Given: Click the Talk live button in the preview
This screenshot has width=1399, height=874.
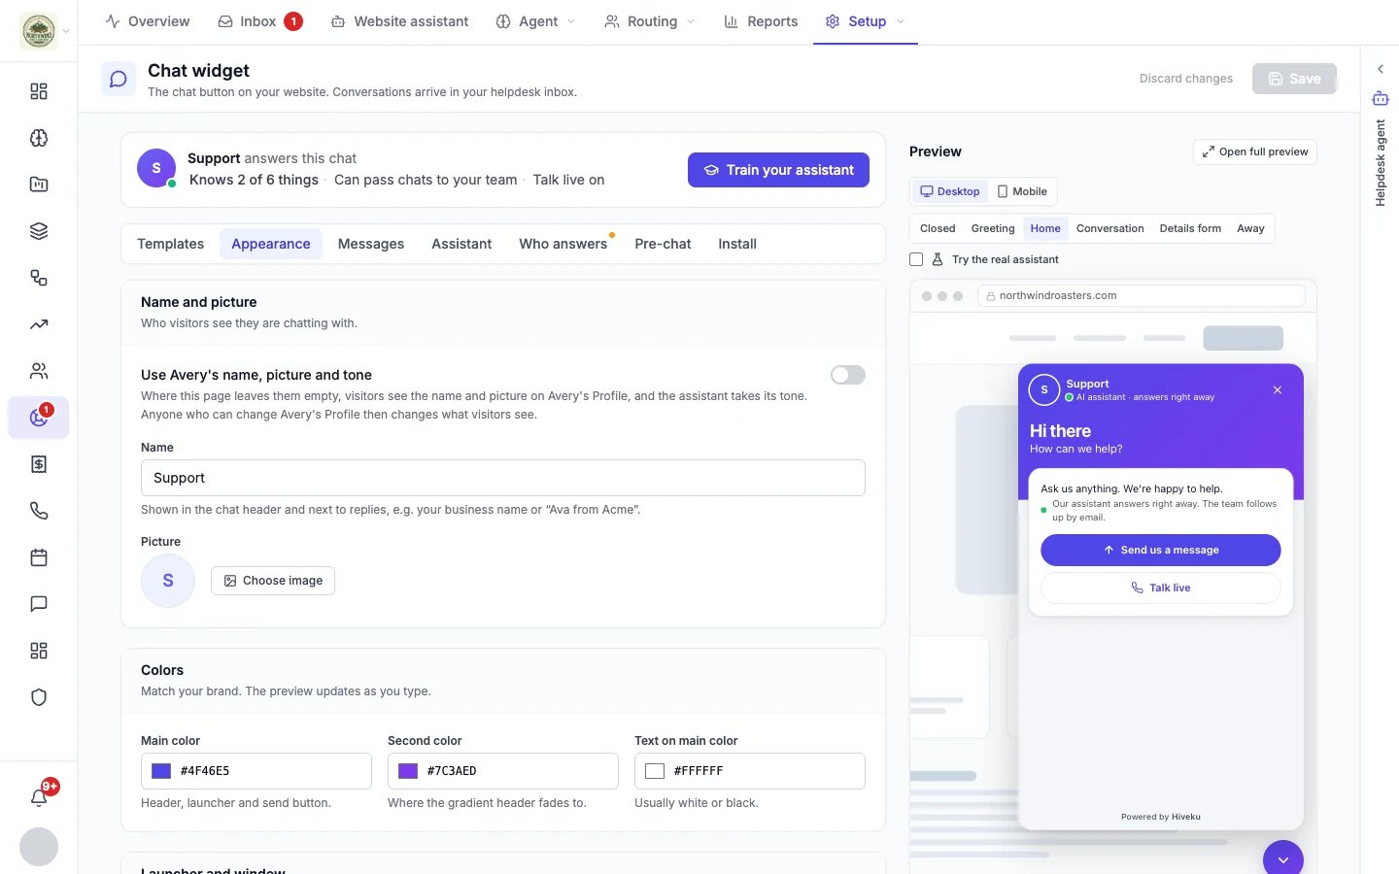Looking at the screenshot, I should tap(1161, 588).
